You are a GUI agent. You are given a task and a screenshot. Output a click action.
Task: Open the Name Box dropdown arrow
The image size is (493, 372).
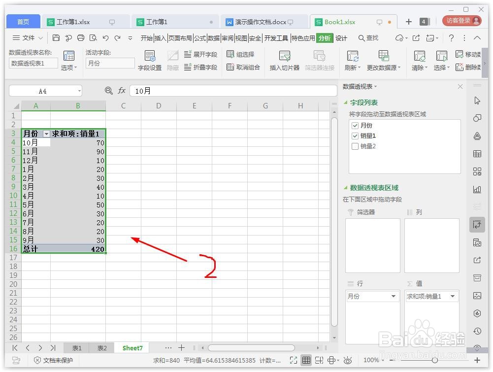(x=79, y=91)
